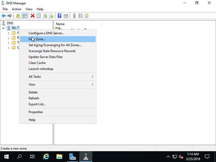Viewport: 216px width, 162px height.
Task: Expand the C folder tree node
Action: click(x=9, y=48)
